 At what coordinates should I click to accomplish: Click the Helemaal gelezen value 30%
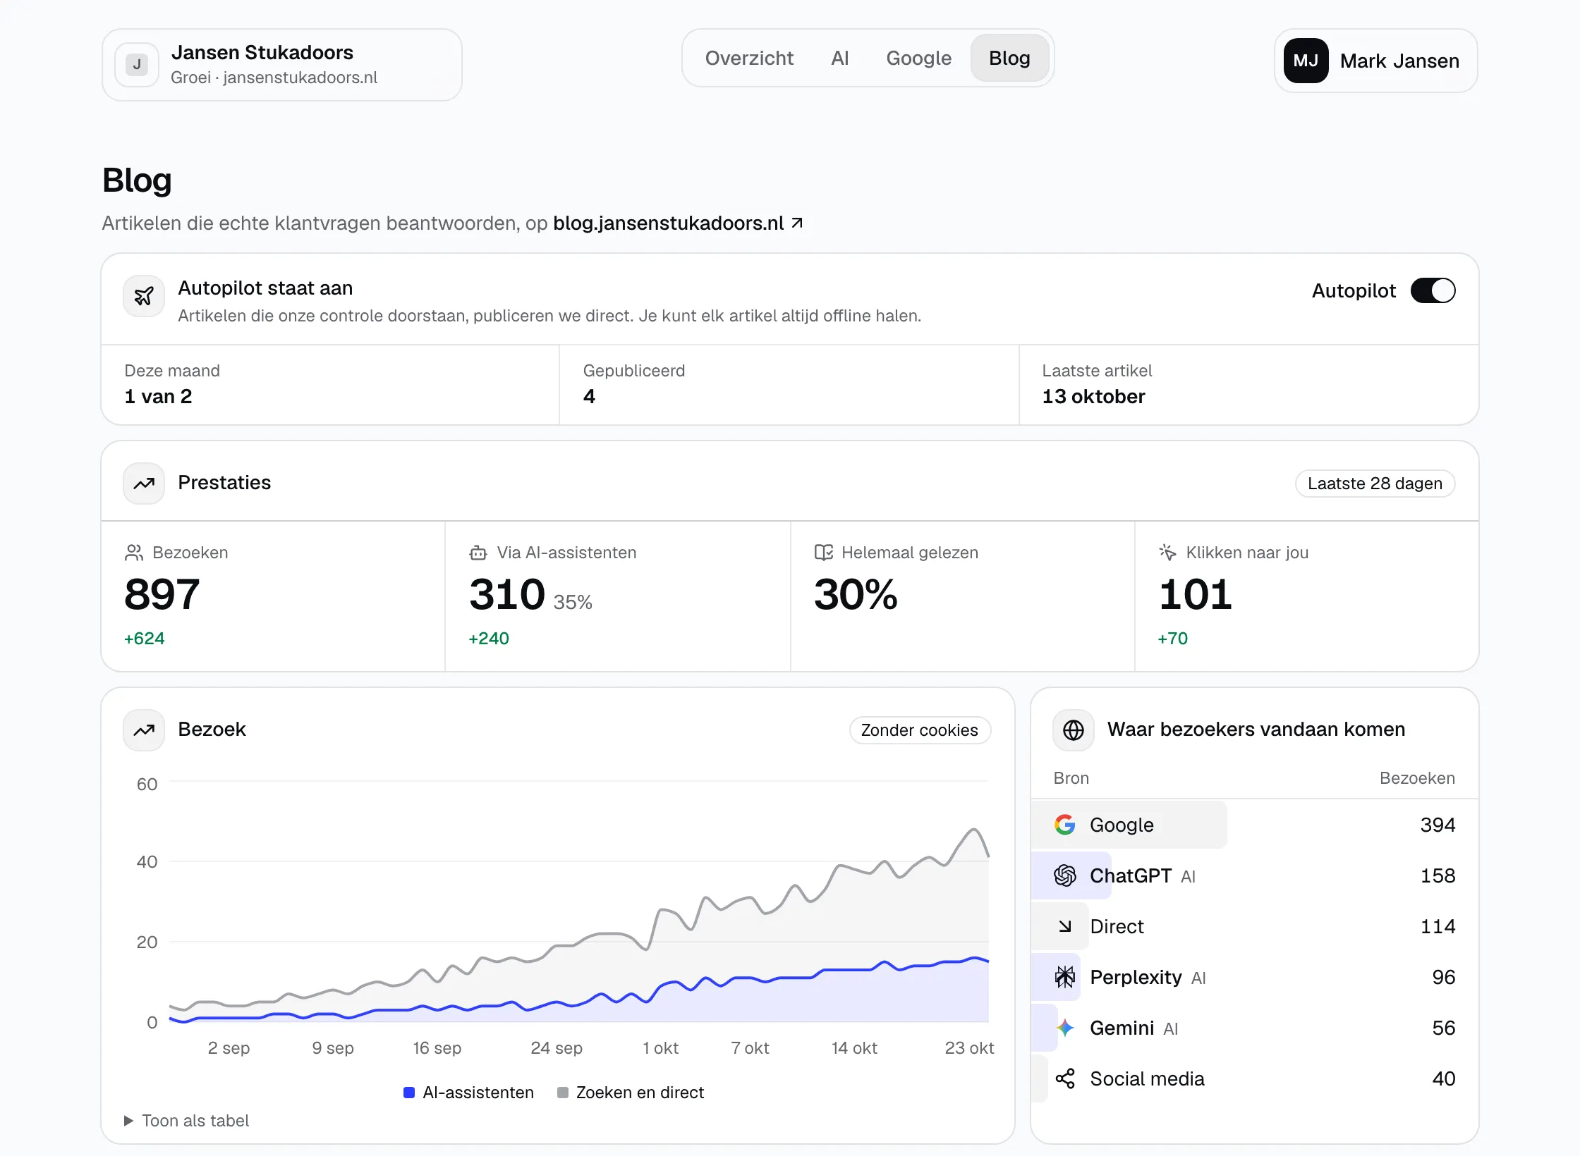856,594
